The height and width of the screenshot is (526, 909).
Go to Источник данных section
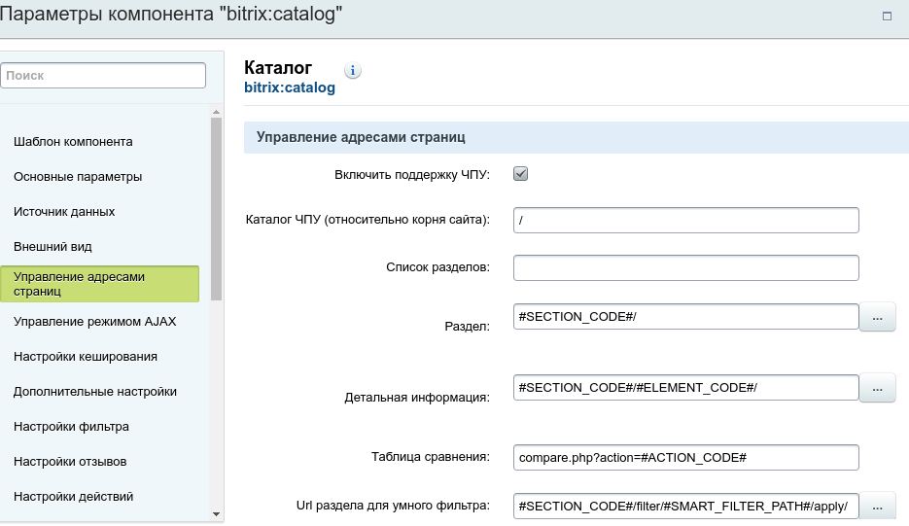[64, 212]
